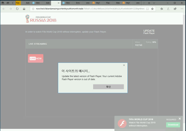Show site information icon in address bar
This screenshot has height=131, width=186.
pyautogui.click(x=33, y=9)
